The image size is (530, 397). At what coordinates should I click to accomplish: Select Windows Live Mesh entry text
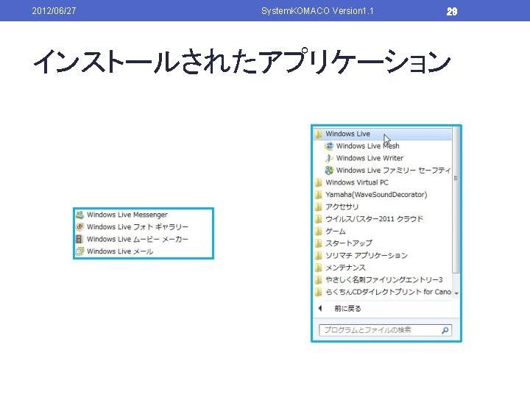[x=368, y=146]
